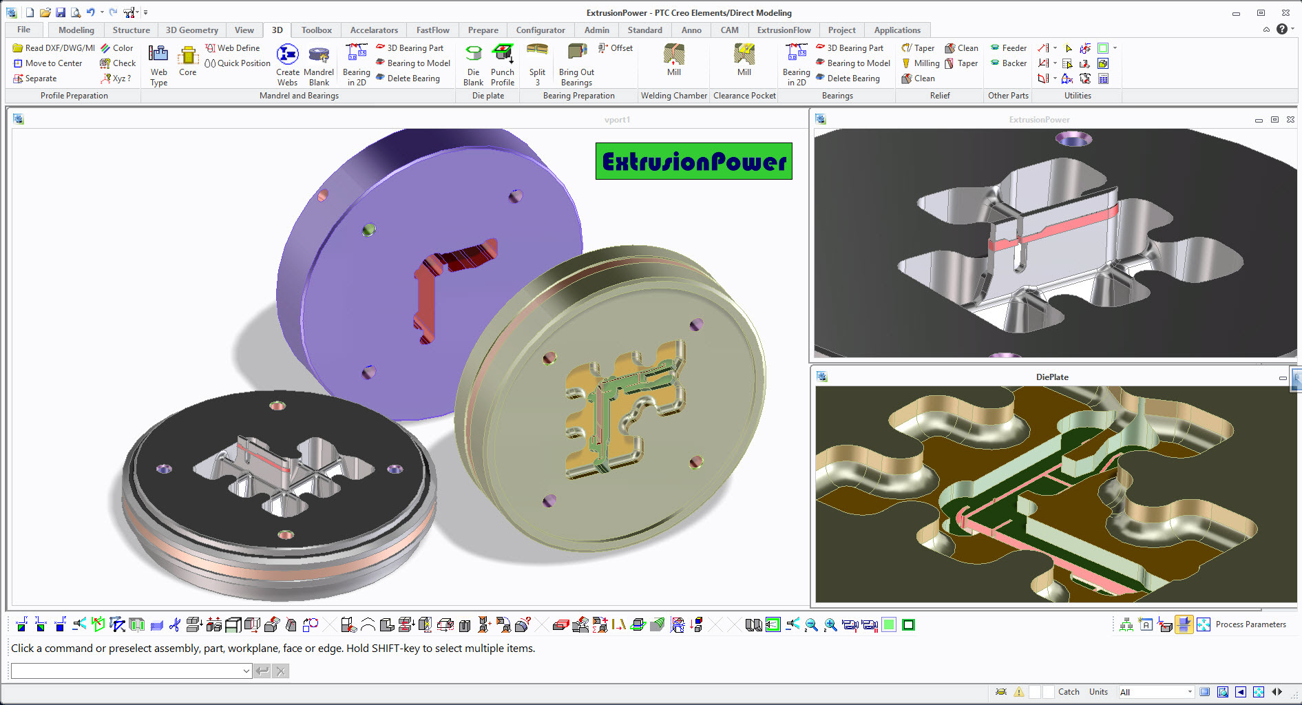Click the warning triangle in status bar
1302x705 pixels.
point(1019,692)
